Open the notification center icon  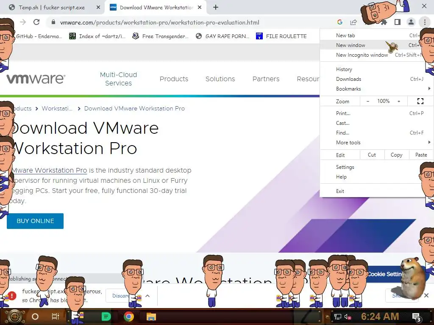click(417, 317)
